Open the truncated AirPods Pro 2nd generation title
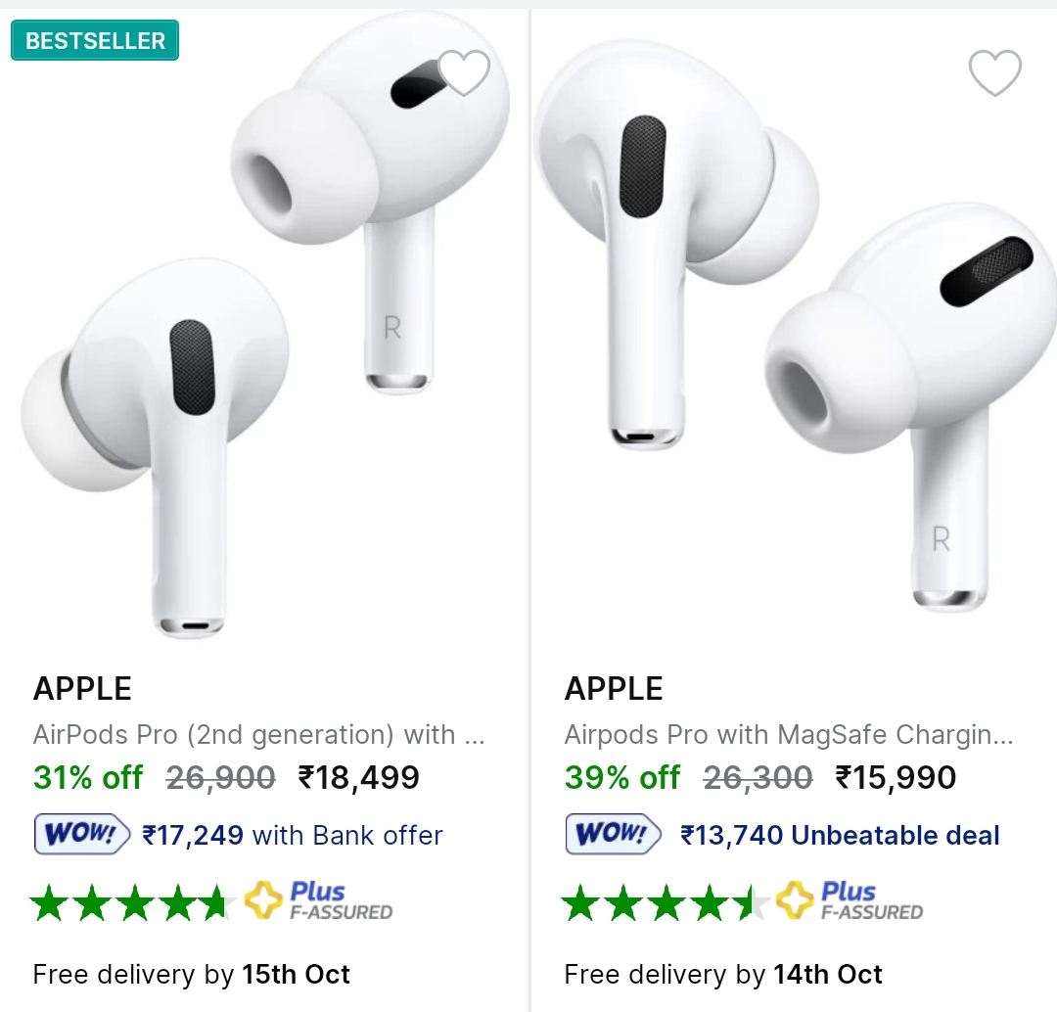 click(259, 735)
